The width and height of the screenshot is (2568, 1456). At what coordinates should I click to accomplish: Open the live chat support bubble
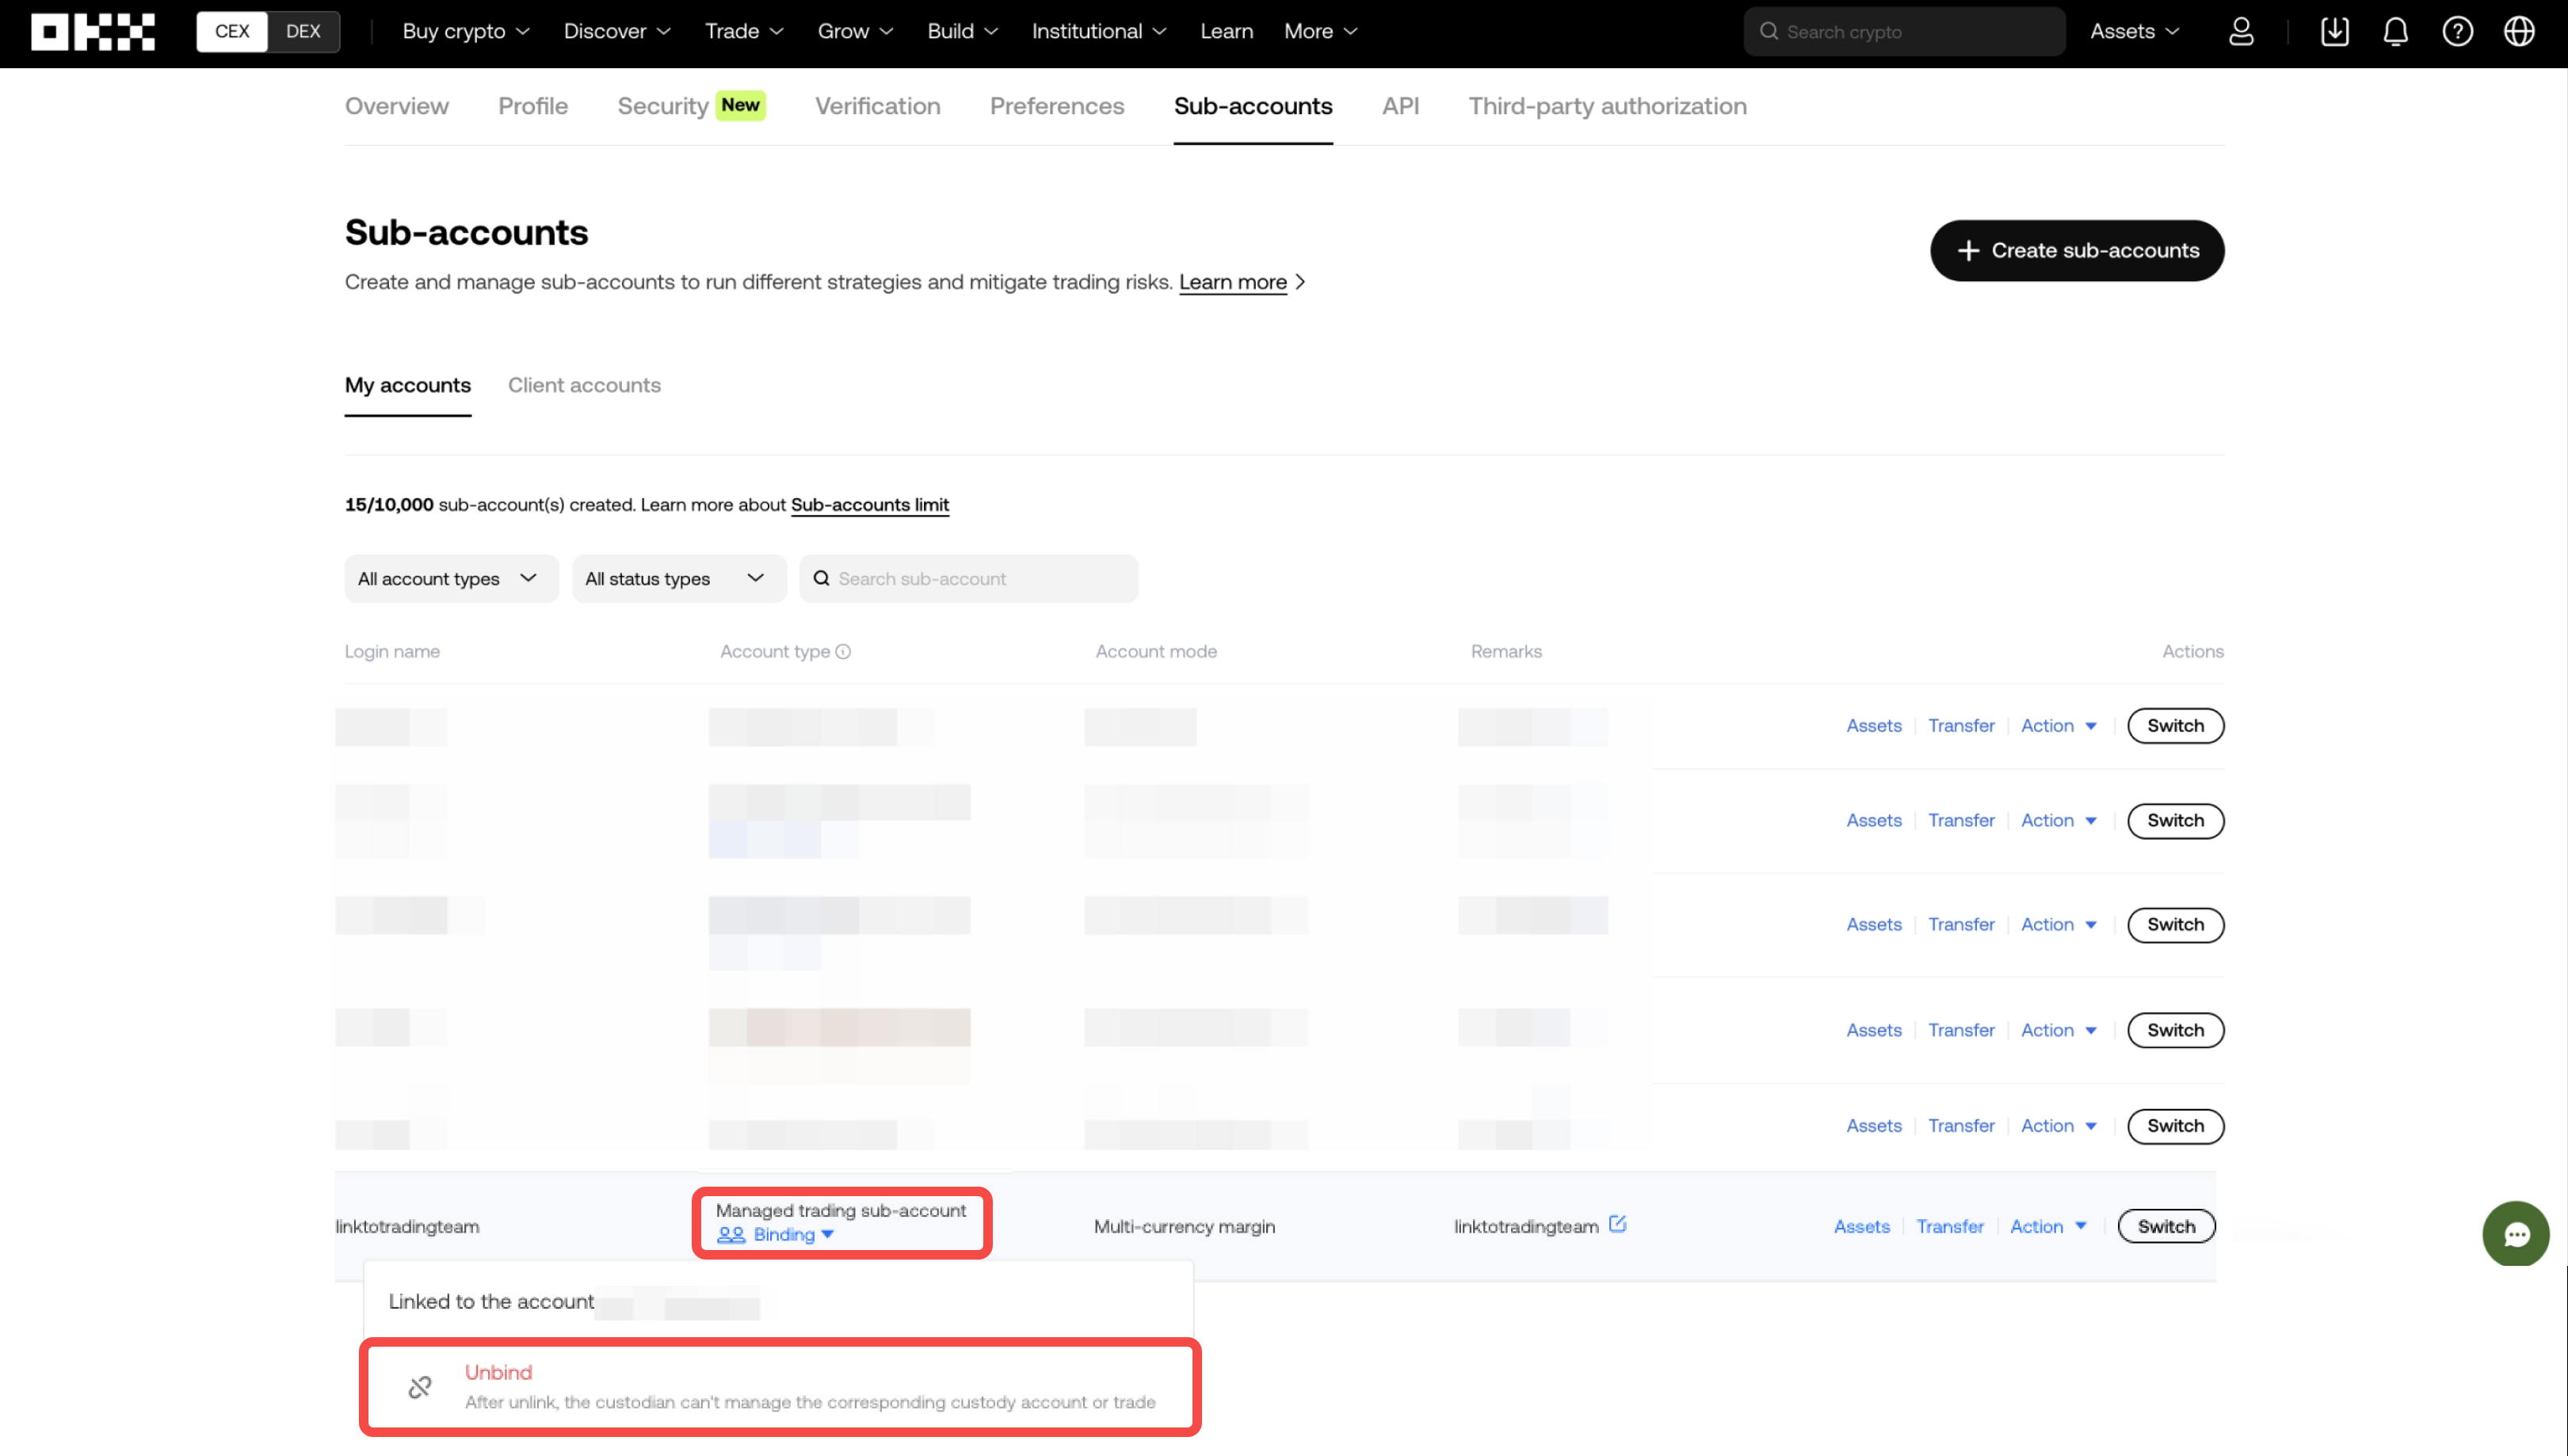pos(2515,1234)
